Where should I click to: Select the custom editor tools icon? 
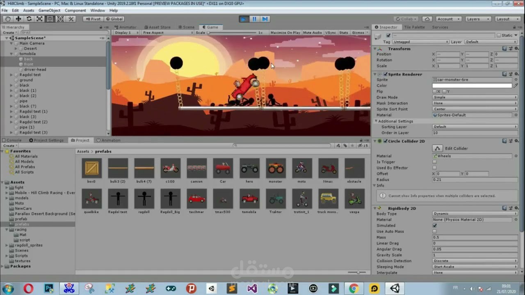(x=71, y=19)
